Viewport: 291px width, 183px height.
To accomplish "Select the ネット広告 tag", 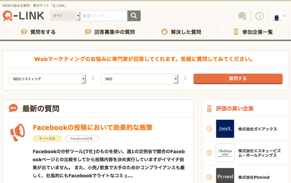I will tap(47, 138).
